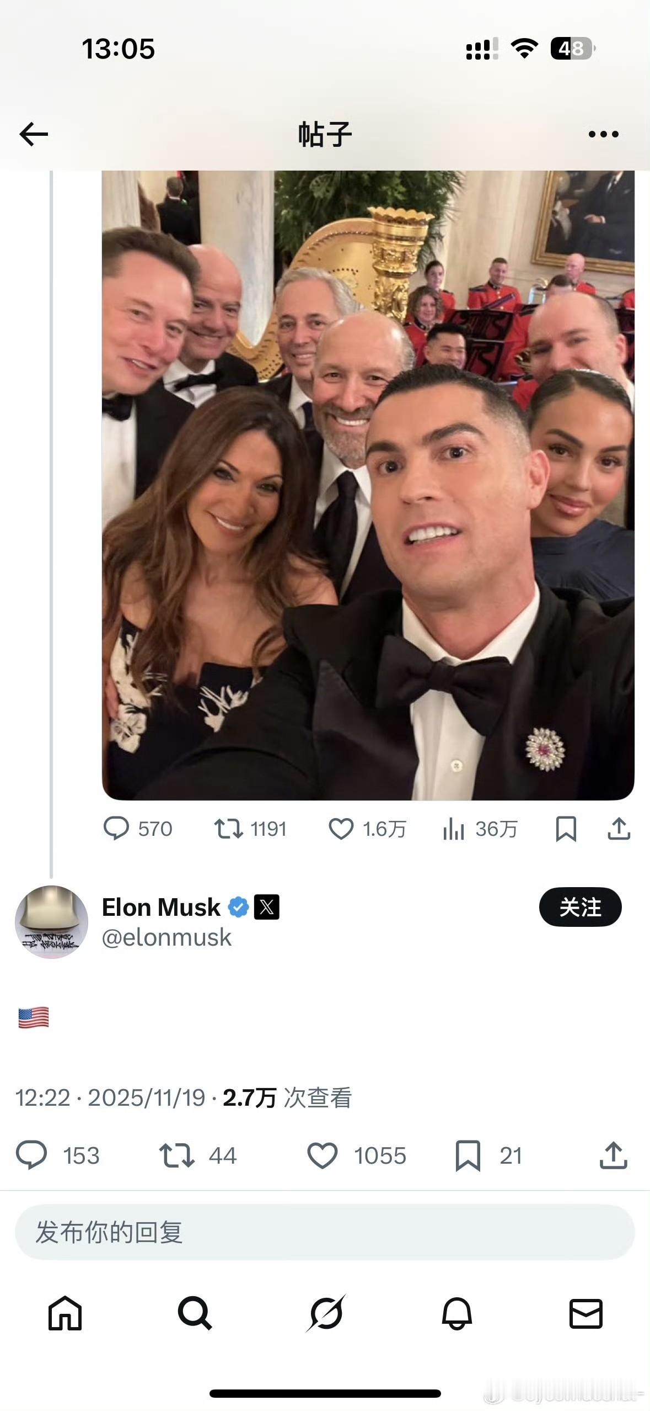Tap the 关注 follow button
This screenshot has height=1411, width=650.
coord(580,907)
